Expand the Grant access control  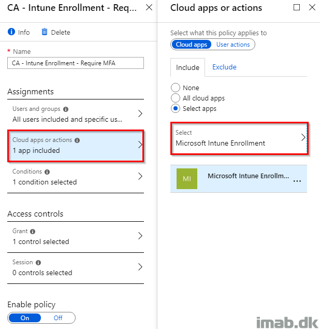[76, 236]
